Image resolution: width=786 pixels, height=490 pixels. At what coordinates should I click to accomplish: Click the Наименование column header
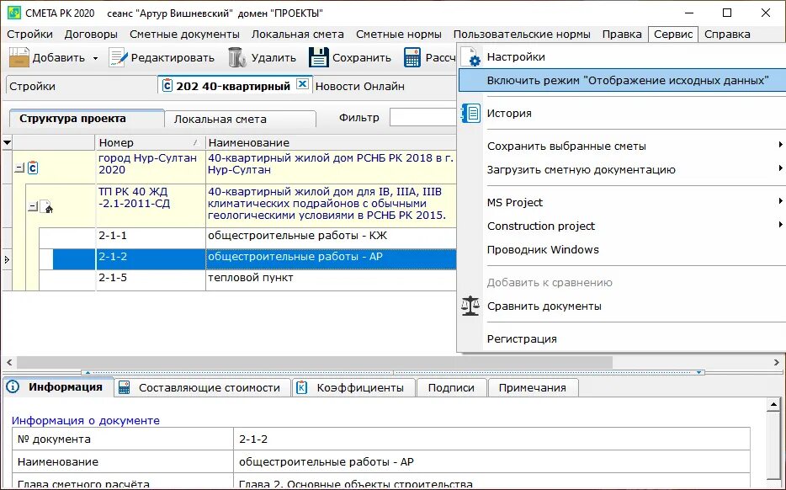tap(331, 142)
